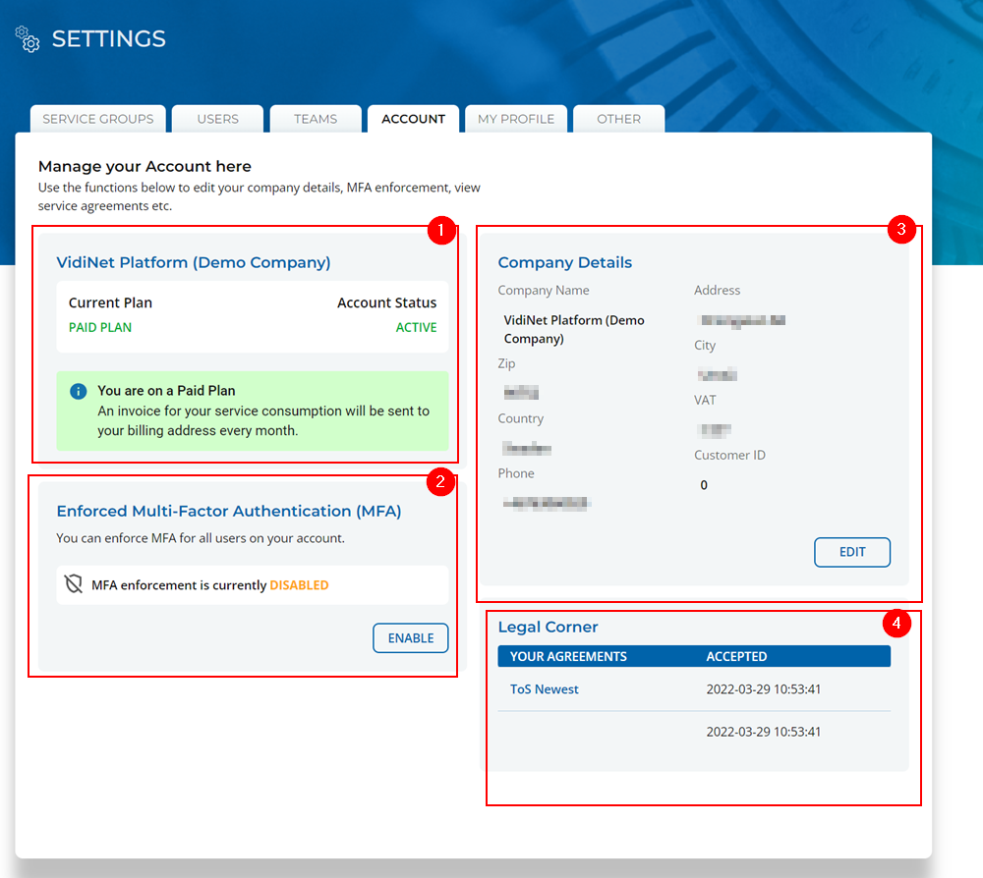Switch to the Service Groups tab

coord(98,119)
